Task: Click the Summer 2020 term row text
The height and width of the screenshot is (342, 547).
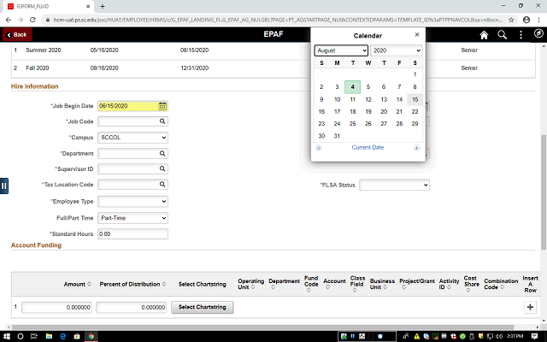Action: point(44,50)
